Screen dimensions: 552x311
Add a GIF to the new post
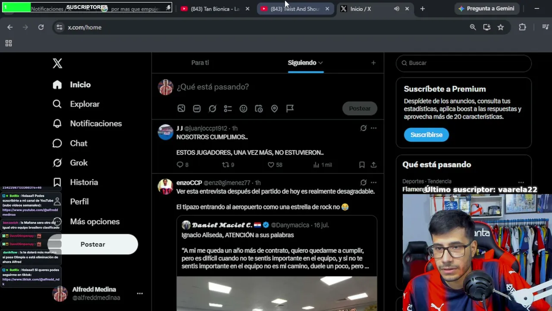coord(197,108)
